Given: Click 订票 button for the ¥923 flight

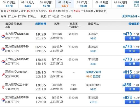Looking at the screenshot, I should click(x=132, y=102).
